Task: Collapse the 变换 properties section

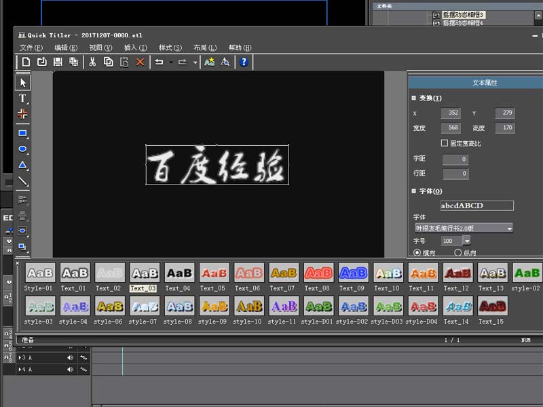Action: tap(415, 98)
